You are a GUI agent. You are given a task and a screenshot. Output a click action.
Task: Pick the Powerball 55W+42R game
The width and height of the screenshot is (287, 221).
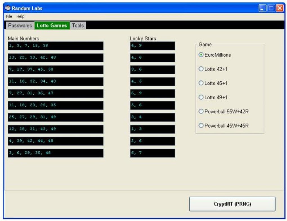pos(201,111)
